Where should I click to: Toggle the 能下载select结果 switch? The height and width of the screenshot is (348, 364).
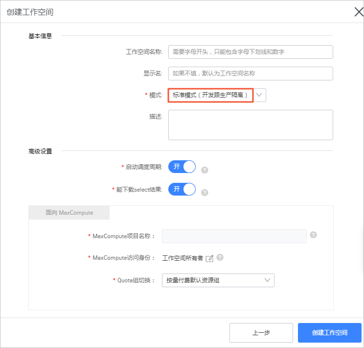[182, 189]
